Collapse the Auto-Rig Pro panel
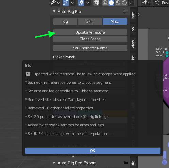This screenshot has height=168, width=169. tap(54, 11)
